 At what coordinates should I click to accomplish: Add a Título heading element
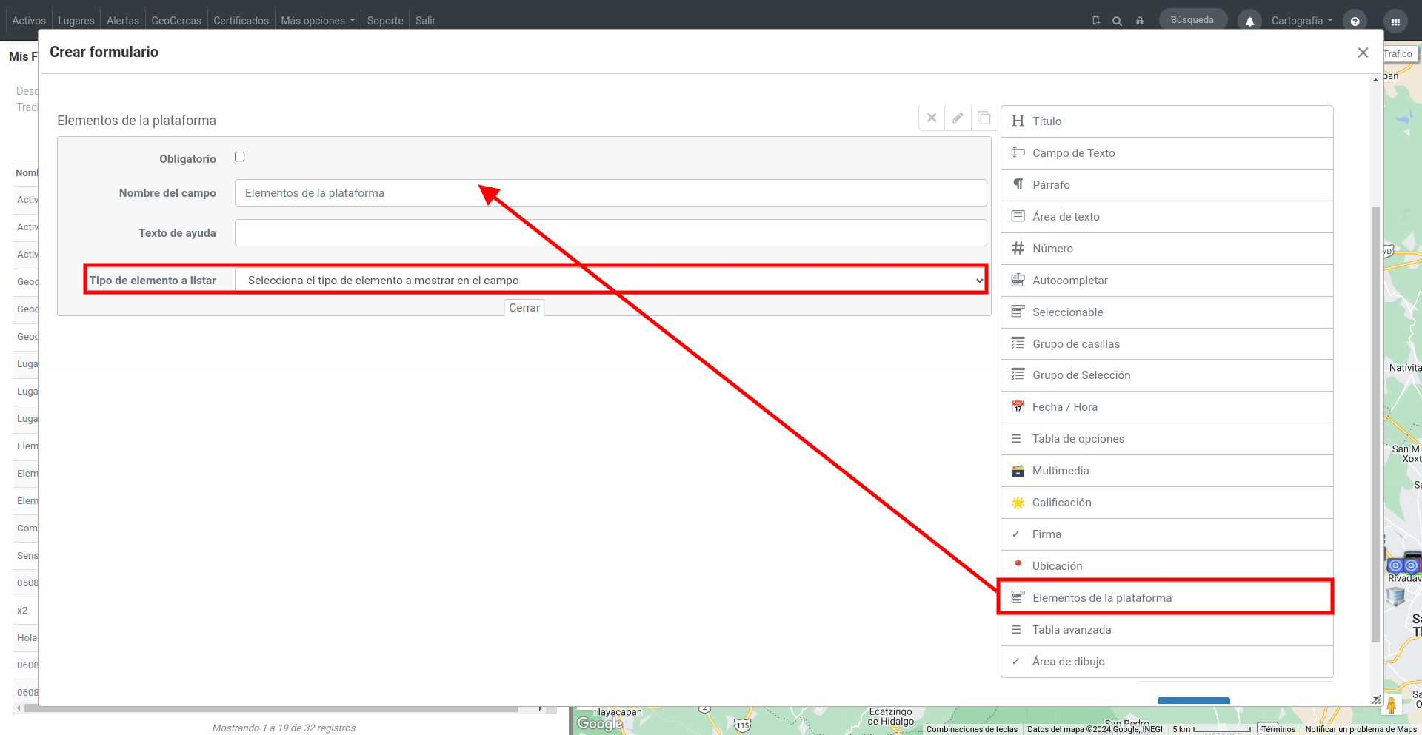pos(1166,121)
